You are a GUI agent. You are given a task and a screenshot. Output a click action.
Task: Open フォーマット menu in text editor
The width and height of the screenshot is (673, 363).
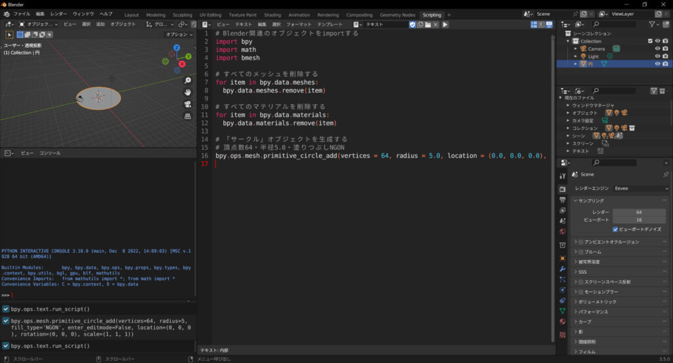(x=299, y=24)
